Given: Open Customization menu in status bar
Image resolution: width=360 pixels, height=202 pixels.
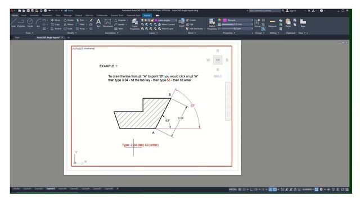Looking at the screenshot, I should click(347, 190).
